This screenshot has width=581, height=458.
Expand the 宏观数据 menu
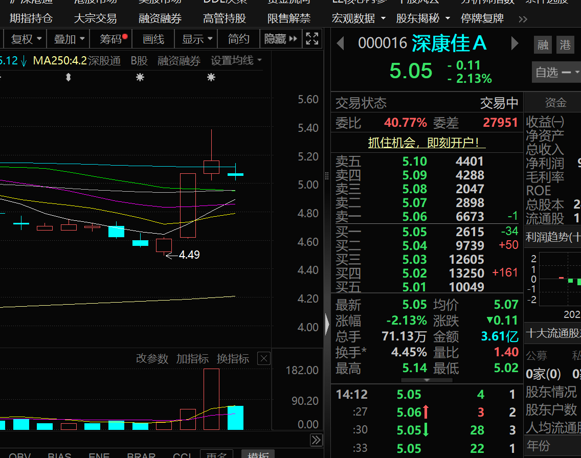coord(359,18)
